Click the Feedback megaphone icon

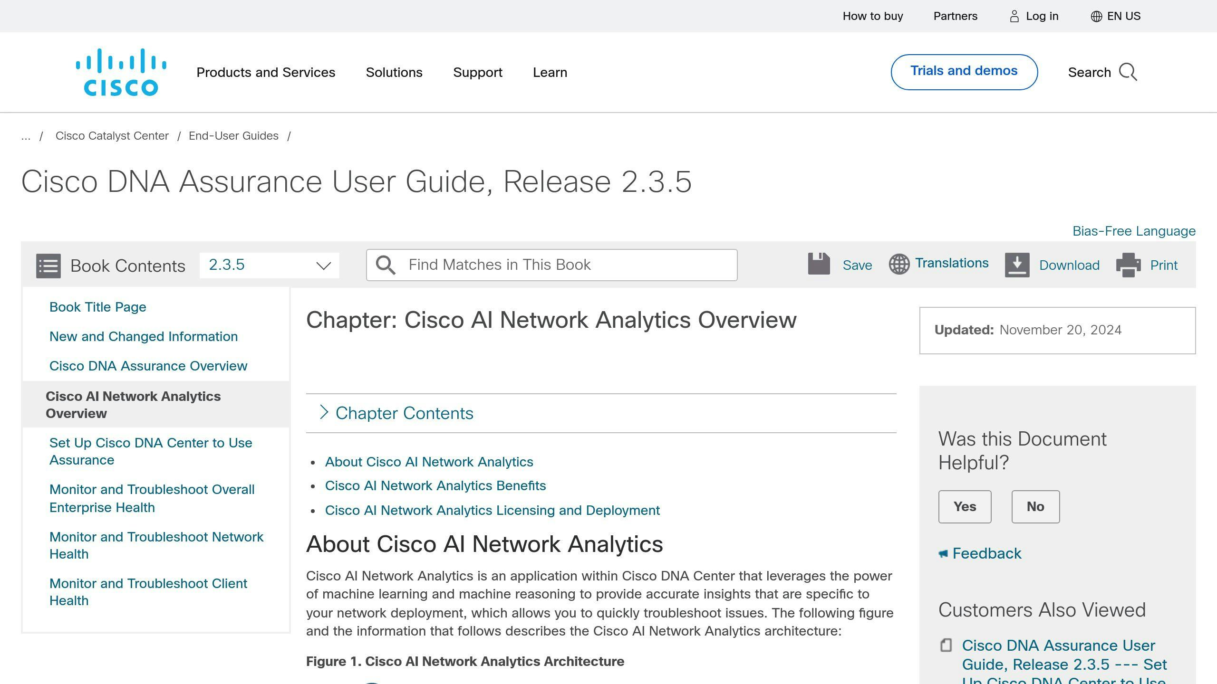click(x=943, y=553)
